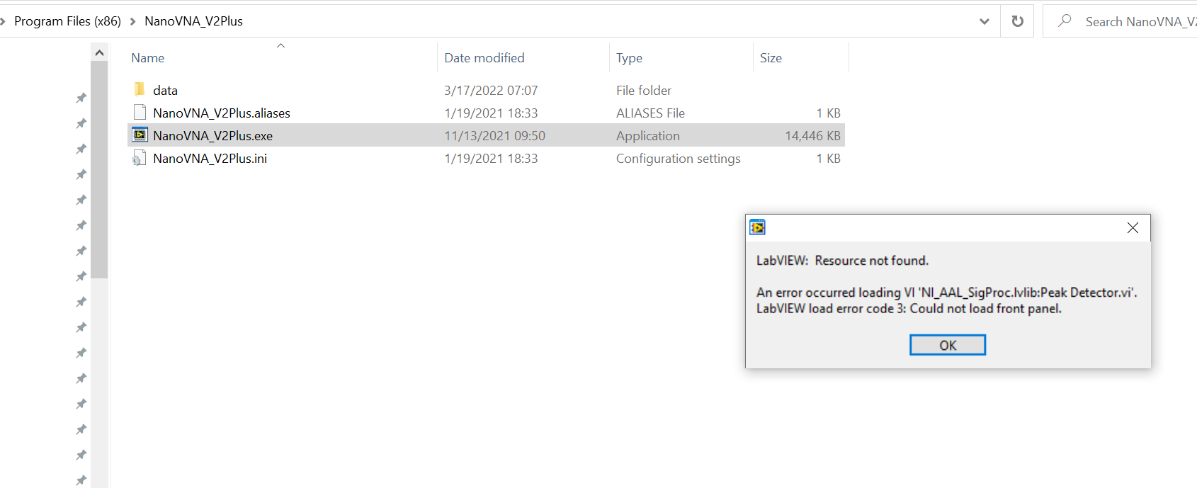Click the navigation pane scrollbar thumb
The width and height of the screenshot is (1197, 488).
99,170
